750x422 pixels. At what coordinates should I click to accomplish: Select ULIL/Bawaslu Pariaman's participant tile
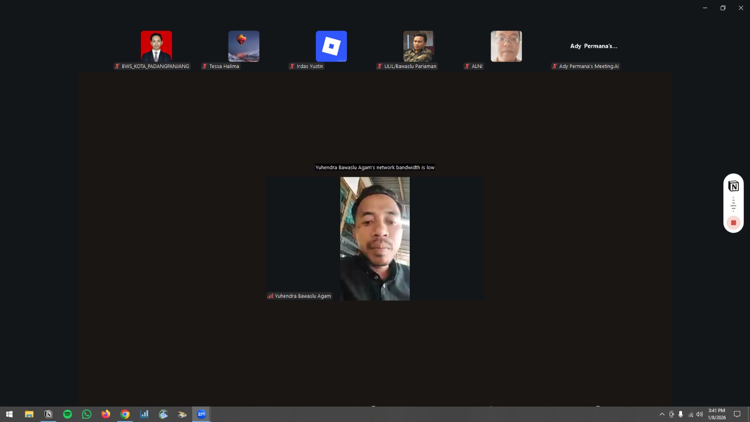[x=419, y=46]
